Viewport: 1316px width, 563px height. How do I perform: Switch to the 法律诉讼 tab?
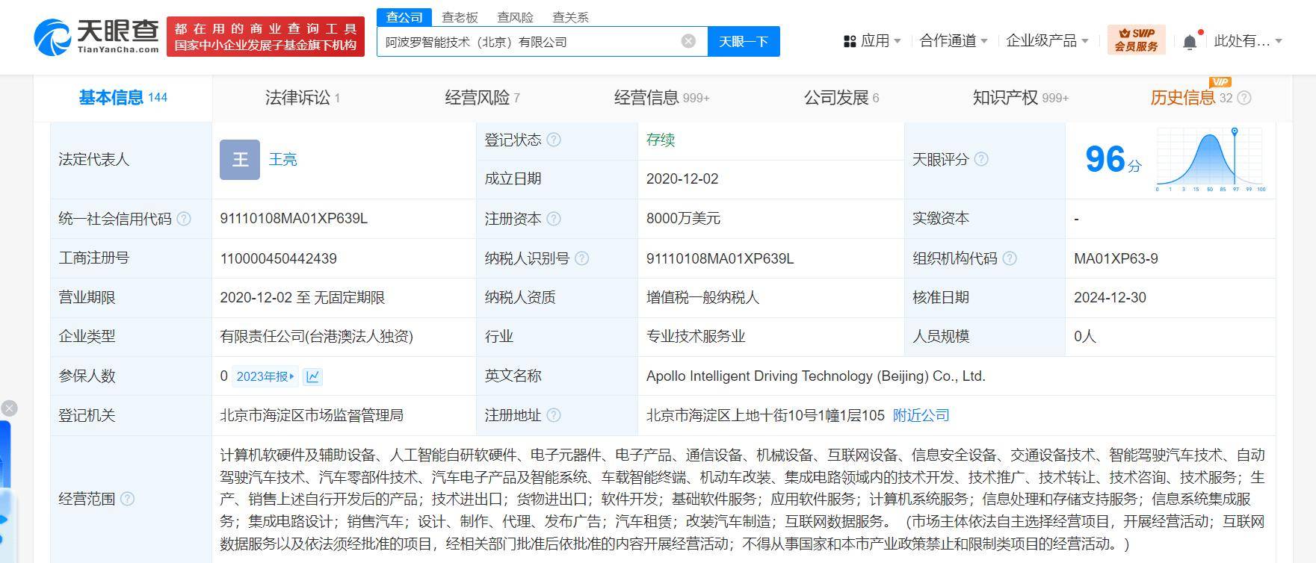tap(302, 98)
